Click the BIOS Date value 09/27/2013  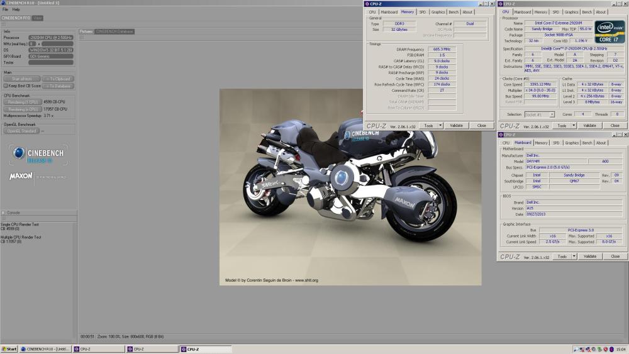click(574, 214)
